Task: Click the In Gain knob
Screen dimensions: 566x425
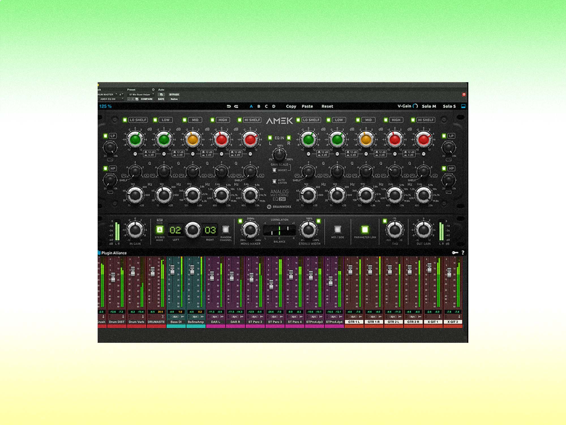Action: (135, 229)
